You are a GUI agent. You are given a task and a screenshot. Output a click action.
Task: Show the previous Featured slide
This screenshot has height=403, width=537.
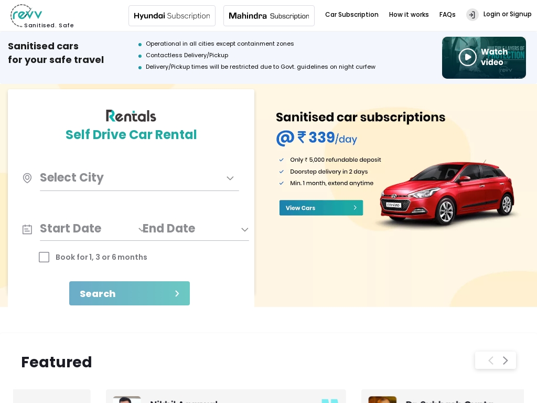tap(491, 360)
